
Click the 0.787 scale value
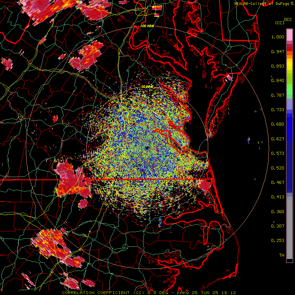278,95
